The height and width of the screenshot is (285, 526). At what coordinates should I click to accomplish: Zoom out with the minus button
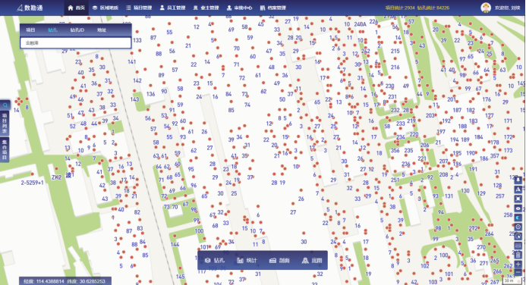pyautogui.click(x=518, y=272)
